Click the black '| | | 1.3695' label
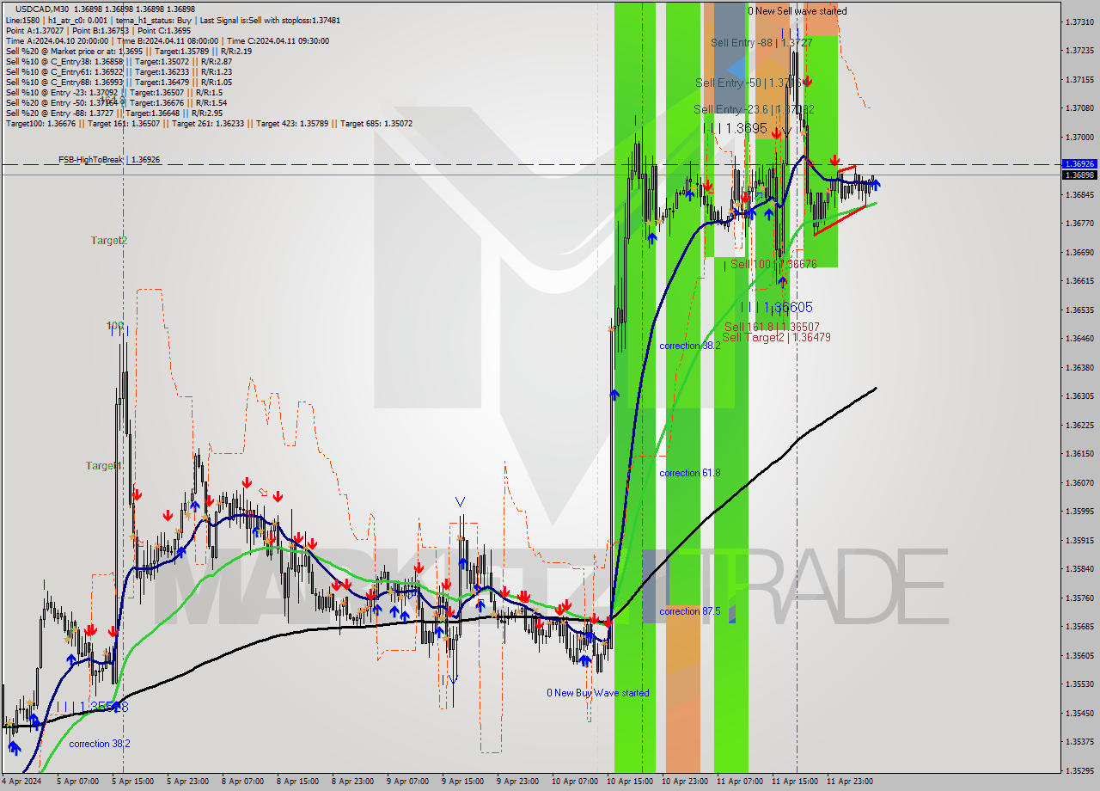The width and height of the screenshot is (1100, 791). [x=736, y=127]
